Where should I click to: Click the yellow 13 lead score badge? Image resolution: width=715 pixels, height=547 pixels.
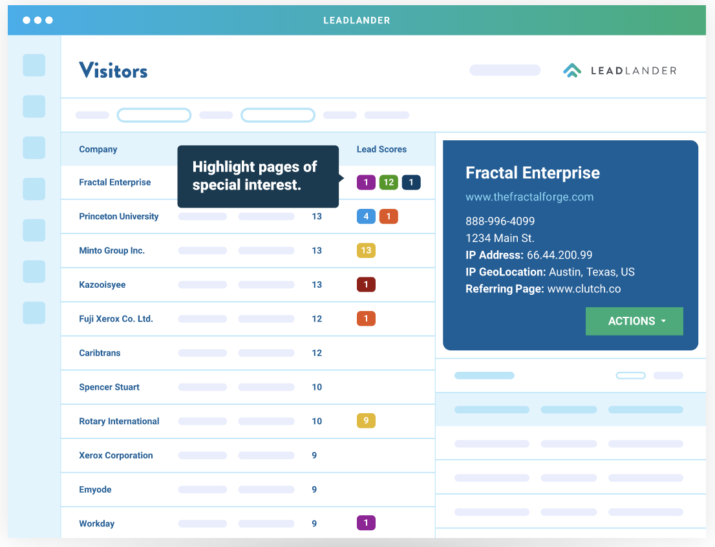(x=366, y=250)
